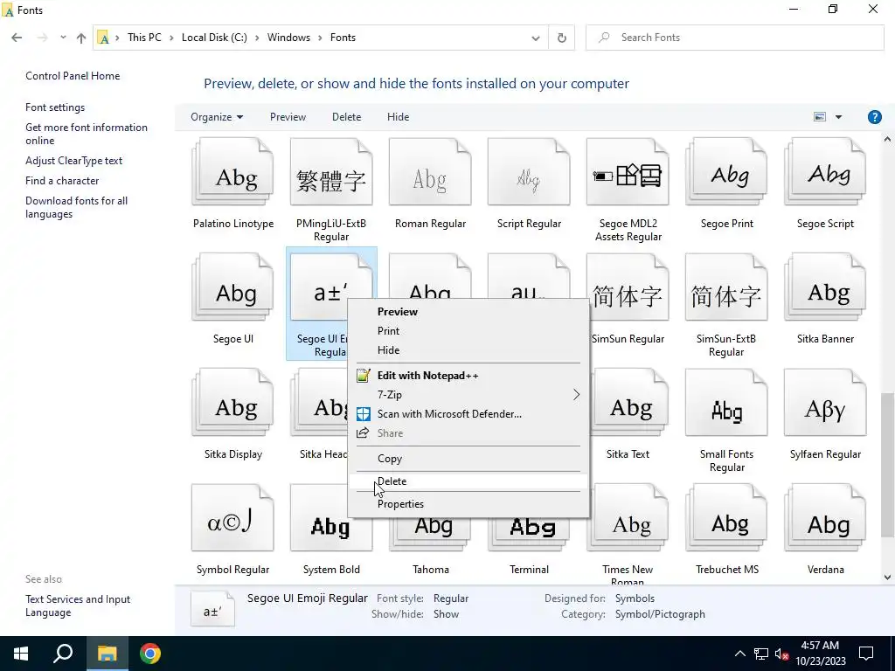
Task: Click the muted volume tray icon
Action: (x=781, y=654)
